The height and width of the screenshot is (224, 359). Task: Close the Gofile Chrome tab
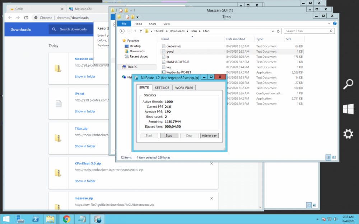pos(62,9)
